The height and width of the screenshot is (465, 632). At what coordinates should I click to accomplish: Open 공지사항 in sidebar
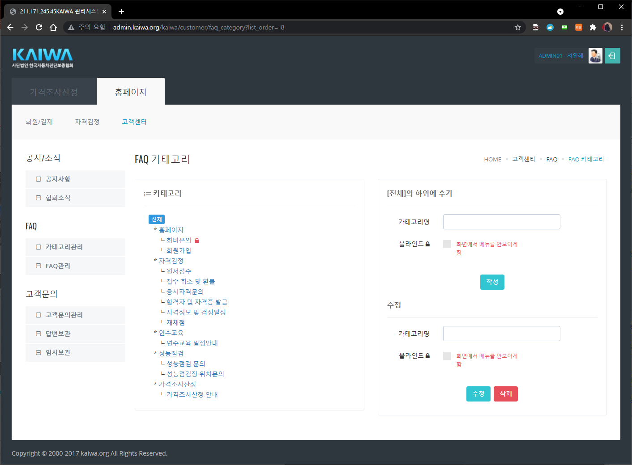[75, 179]
